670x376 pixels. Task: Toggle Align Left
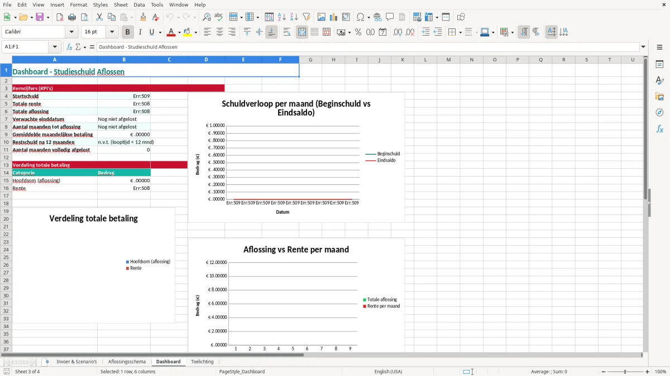coord(208,32)
